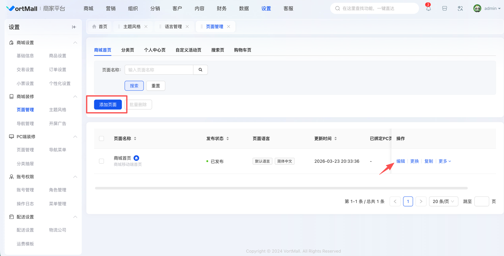Viewport: 504px width, 256px height.
Task: Expand the 更多 actions dropdown
Action: point(444,161)
